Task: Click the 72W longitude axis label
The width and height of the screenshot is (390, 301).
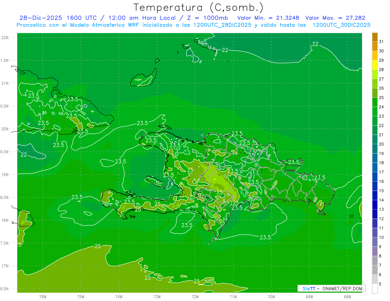Action: [x=195, y=297]
